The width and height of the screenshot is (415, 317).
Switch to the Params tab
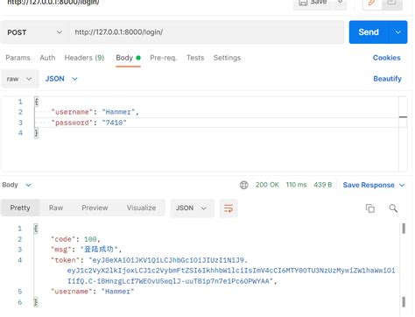tap(18, 58)
